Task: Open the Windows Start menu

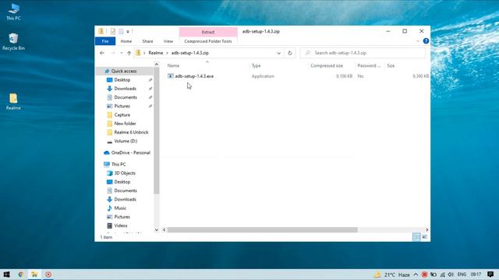Action: (x=6, y=275)
